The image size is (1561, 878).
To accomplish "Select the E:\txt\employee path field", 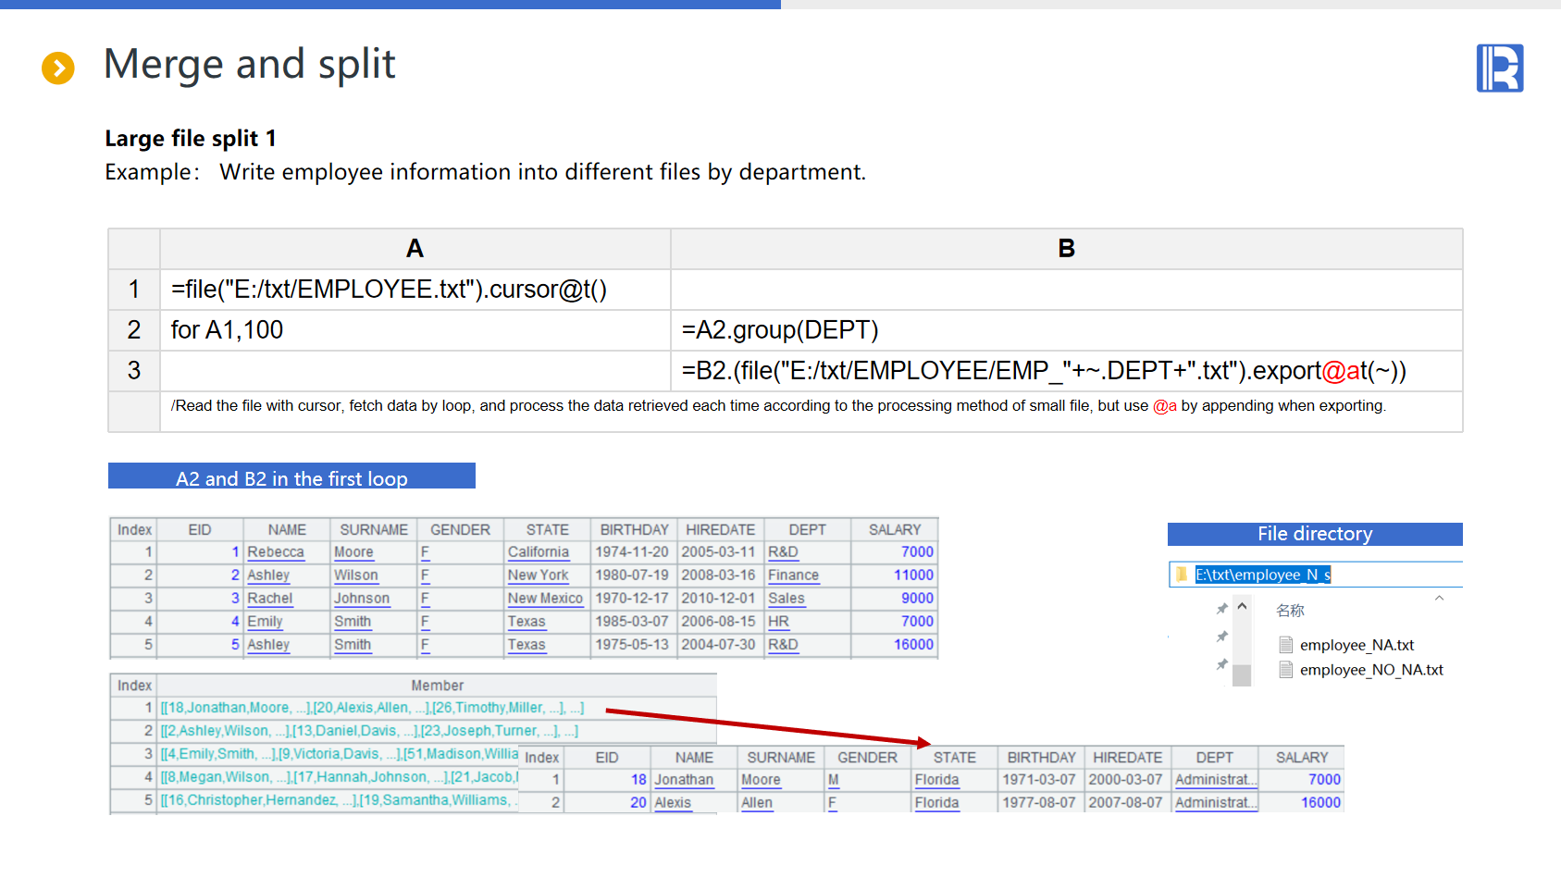I will click(1262, 575).
